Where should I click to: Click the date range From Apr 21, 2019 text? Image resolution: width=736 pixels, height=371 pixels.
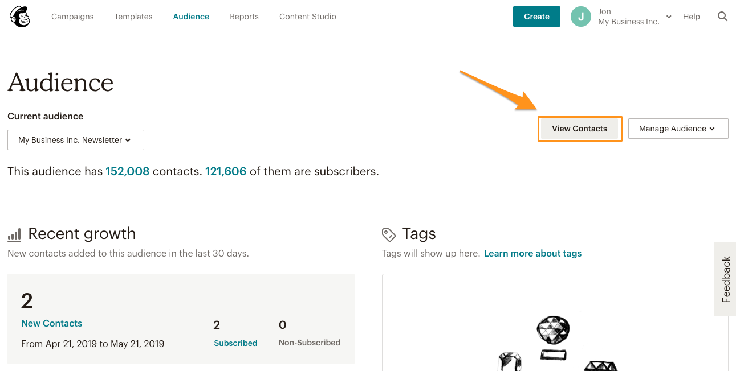pos(93,344)
